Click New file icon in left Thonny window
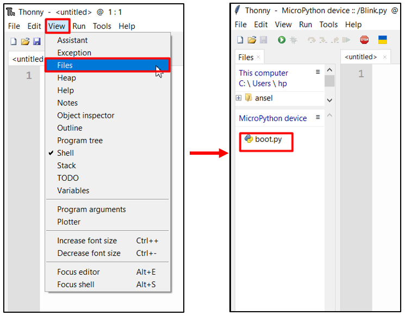This screenshot has height=316, width=405. click(14, 41)
